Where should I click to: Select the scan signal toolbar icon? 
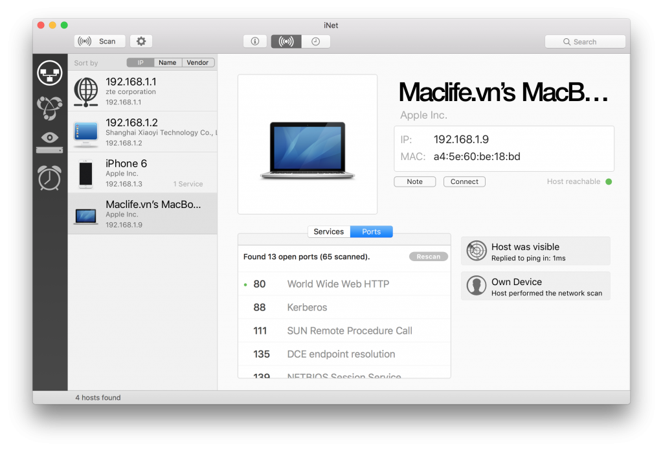point(286,40)
